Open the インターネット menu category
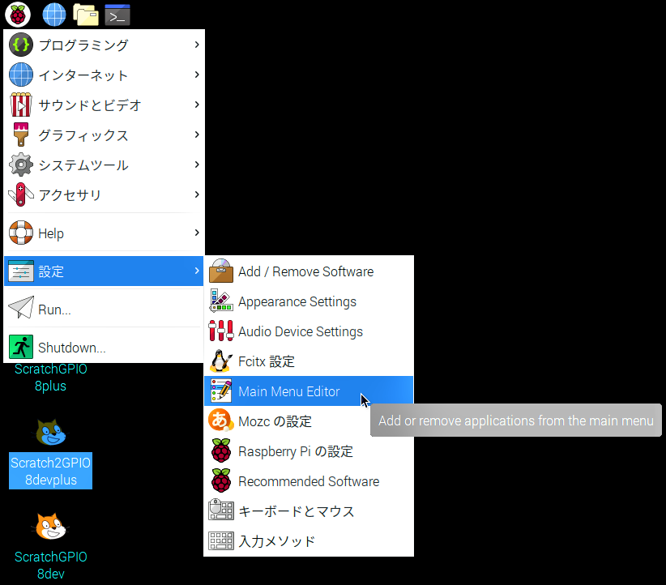 tap(104, 75)
